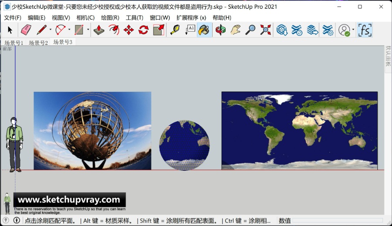Open the Extension Warehouse icon
The height and width of the screenshot is (226, 392).
pos(297,30)
